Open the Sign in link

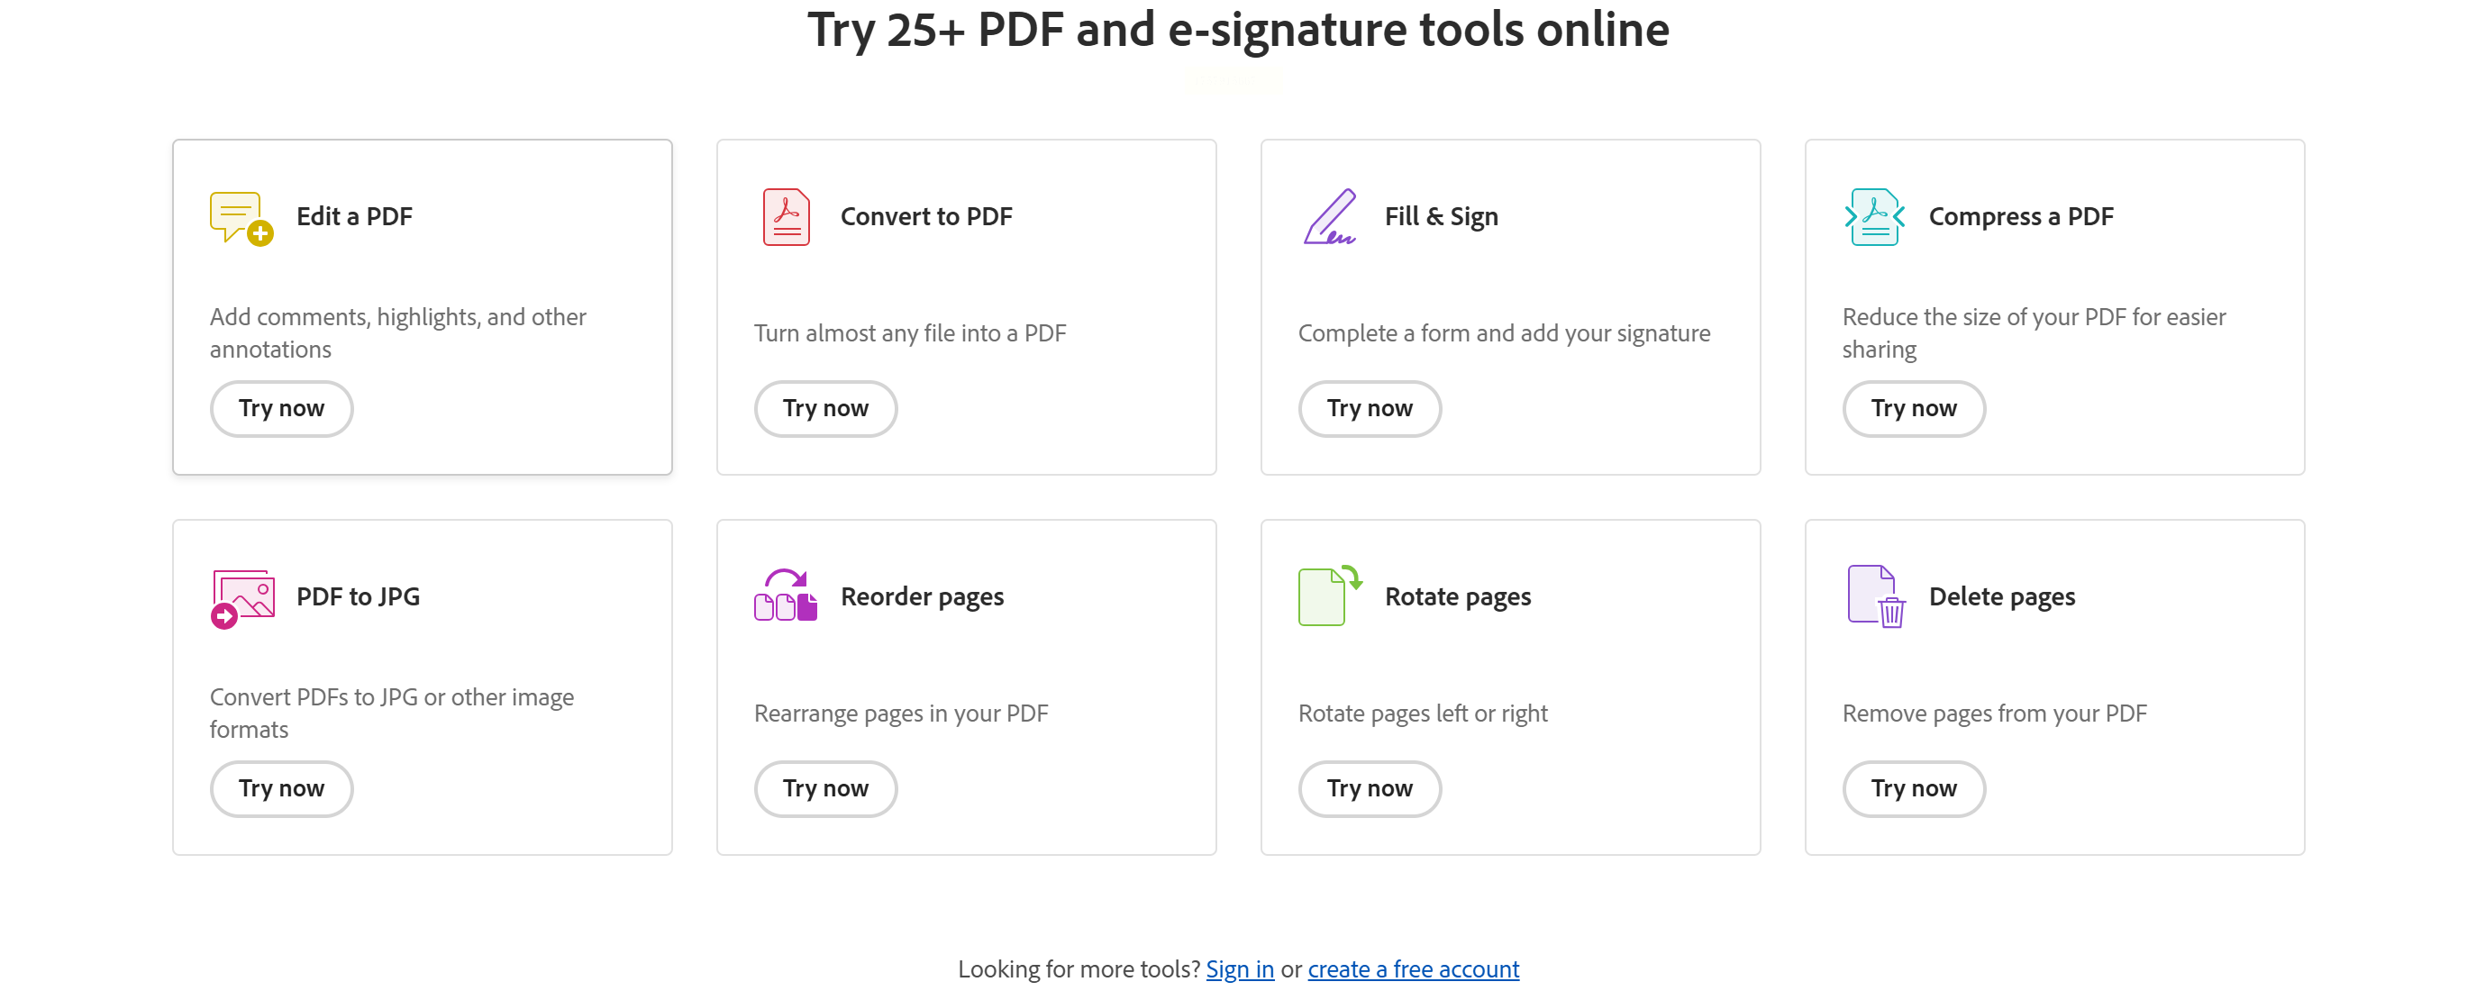click(1239, 969)
